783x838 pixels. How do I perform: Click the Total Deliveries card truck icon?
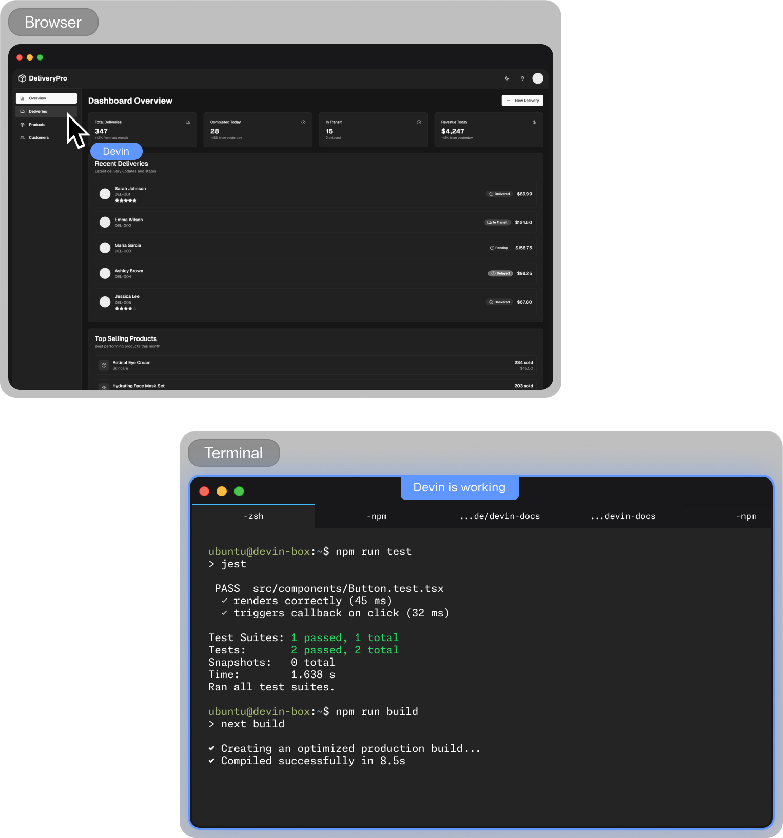coord(188,122)
